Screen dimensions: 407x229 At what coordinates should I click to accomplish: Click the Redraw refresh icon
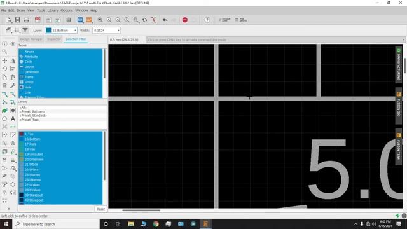[x=144, y=20]
